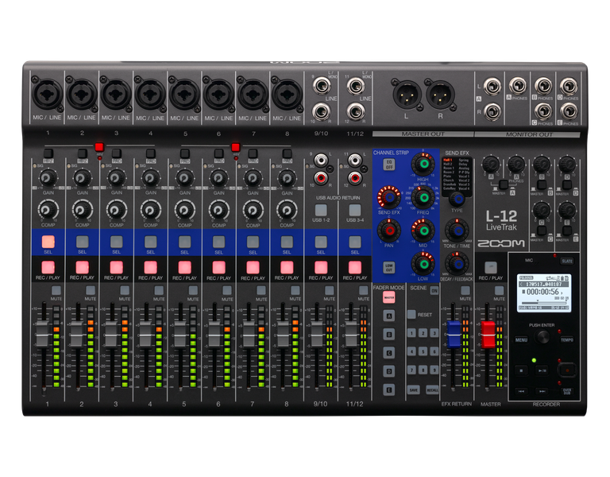Select channel 1 with its lit SEL button
Image resolution: width=610 pixels, height=477 pixels.
coord(48,242)
